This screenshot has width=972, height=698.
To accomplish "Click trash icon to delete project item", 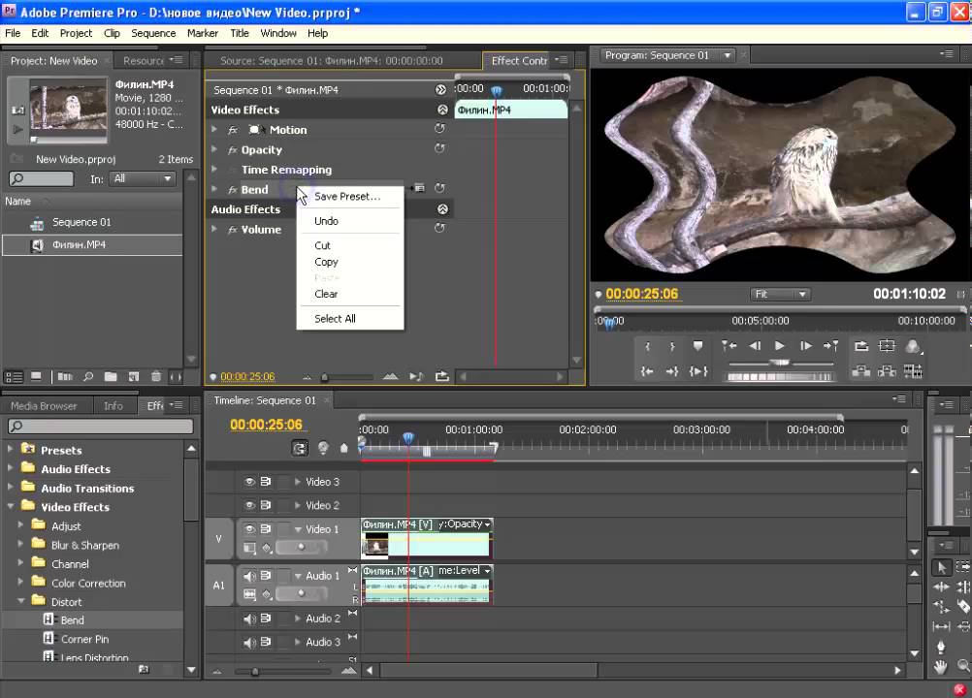I will pos(156,376).
